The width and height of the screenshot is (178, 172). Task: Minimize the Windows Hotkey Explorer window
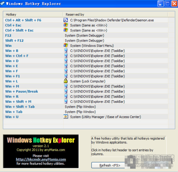click(x=161, y=4)
